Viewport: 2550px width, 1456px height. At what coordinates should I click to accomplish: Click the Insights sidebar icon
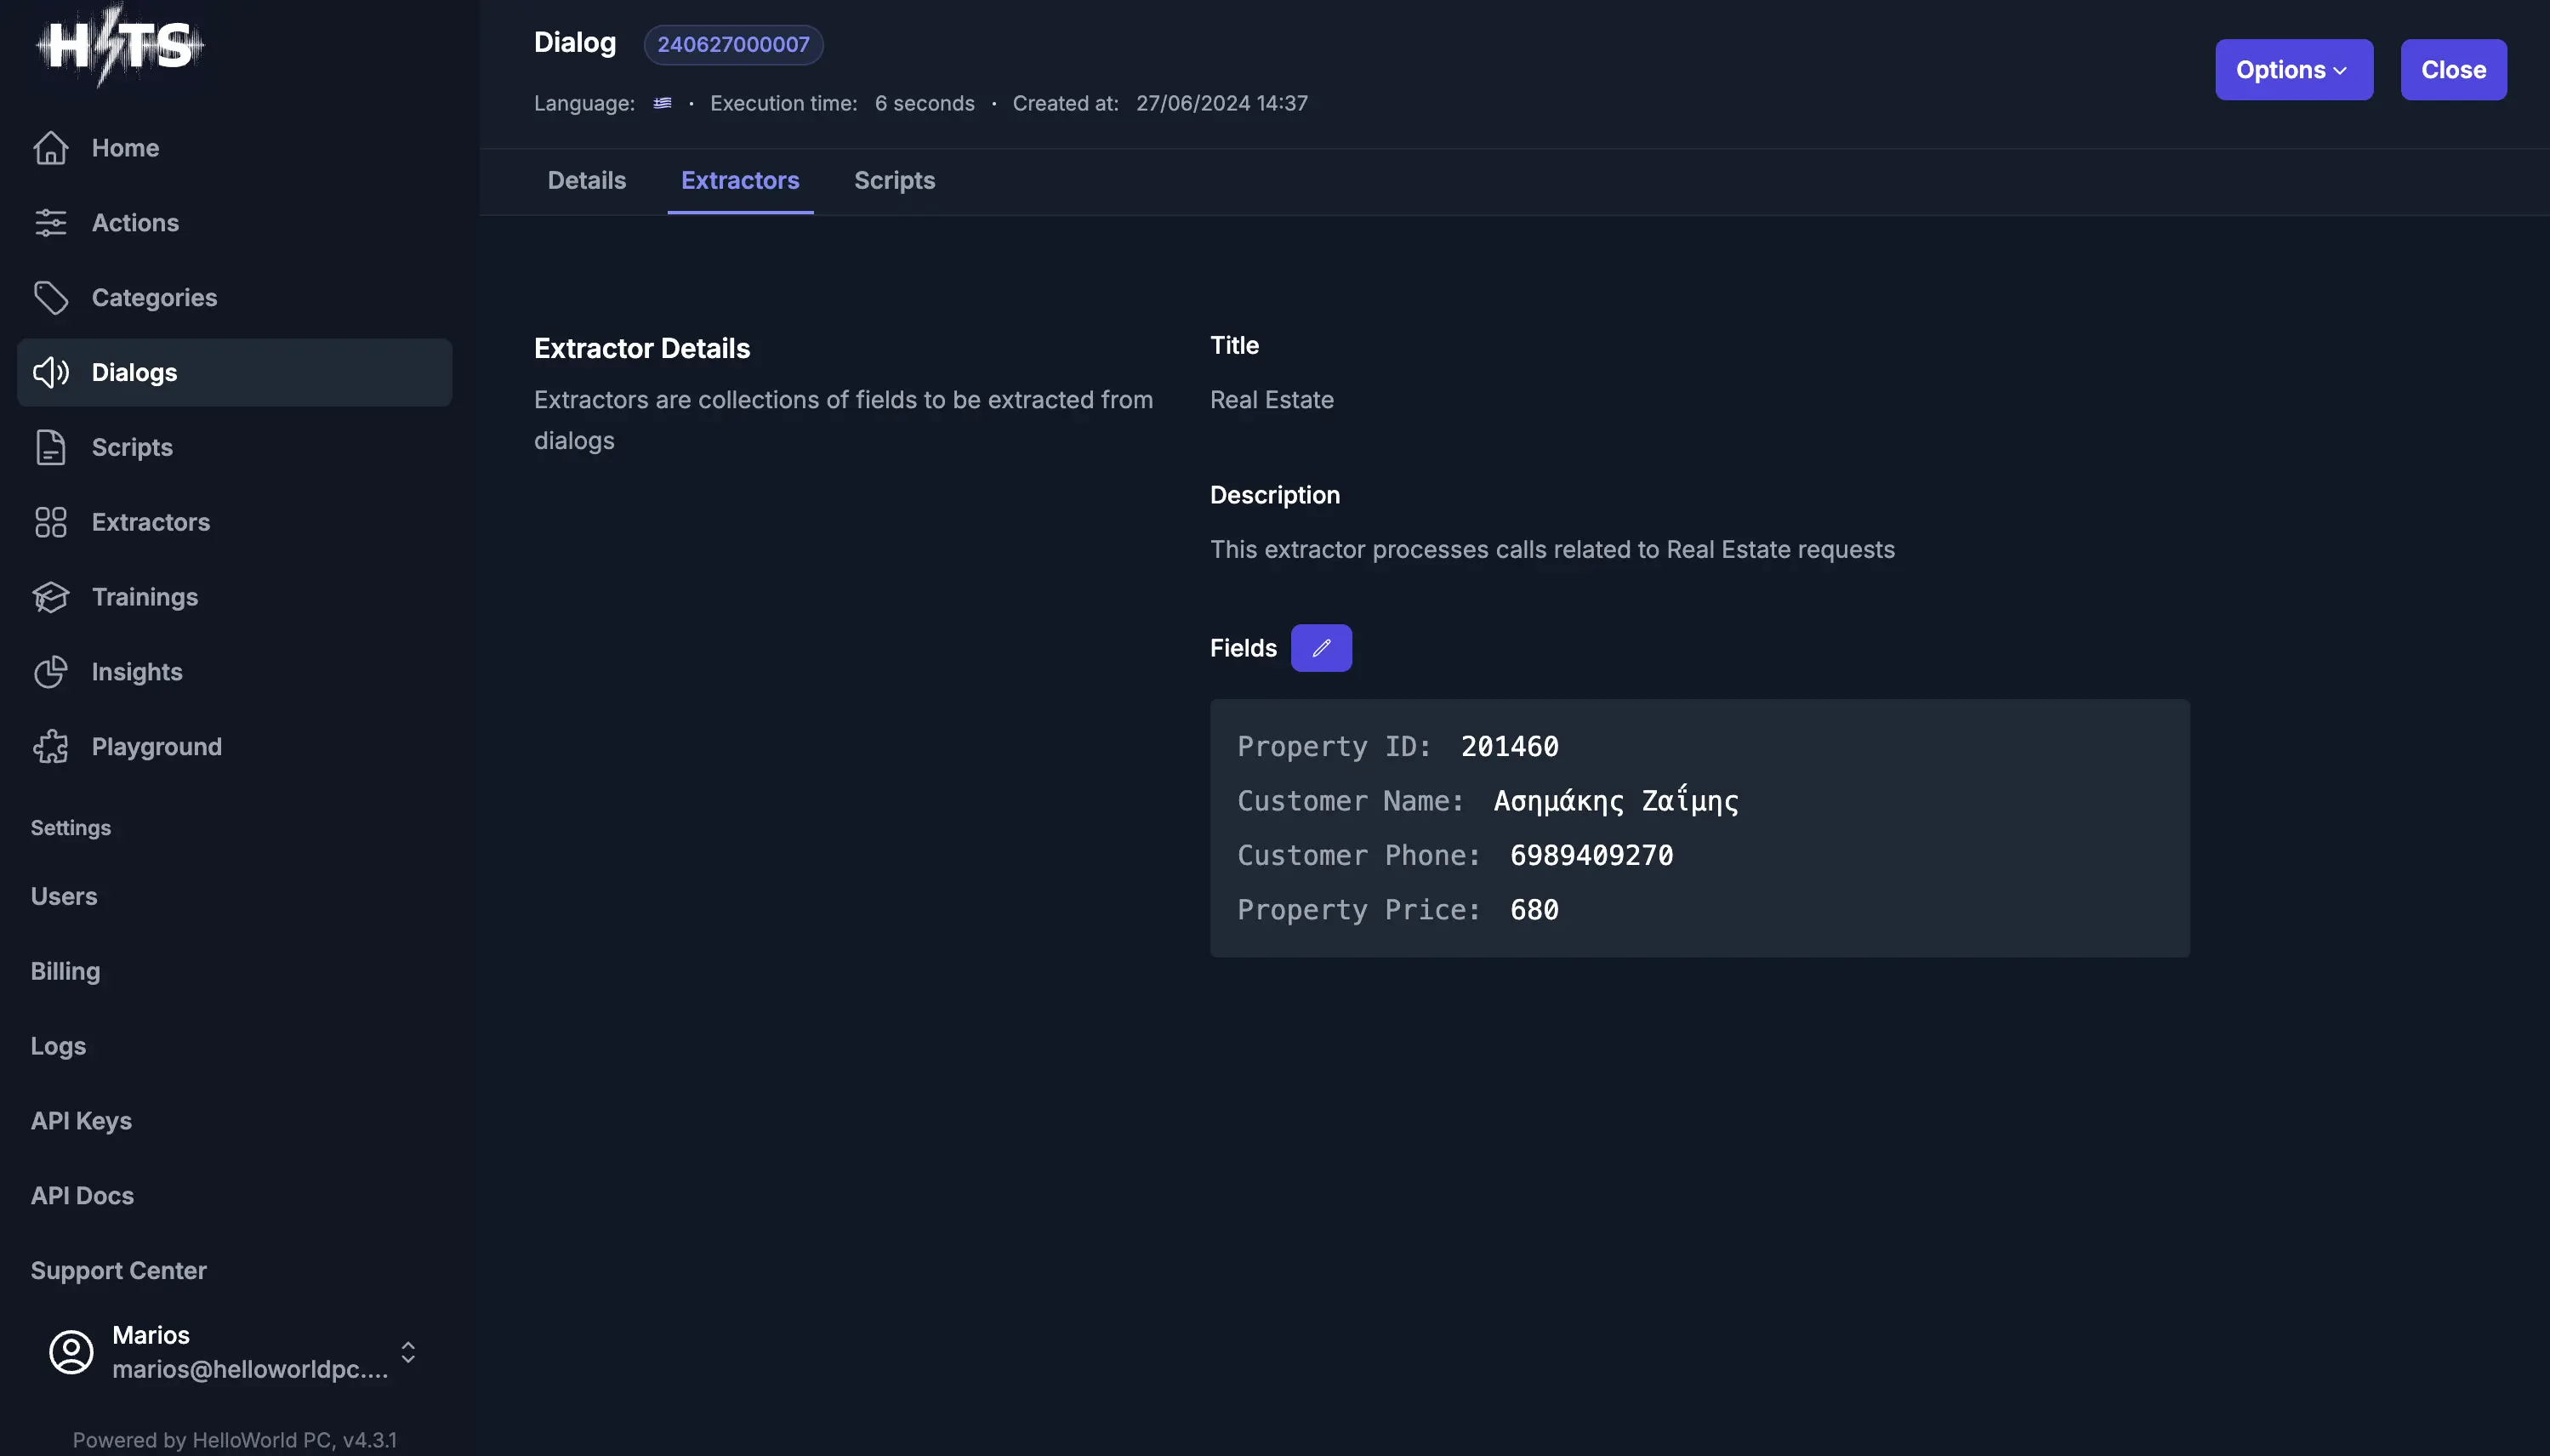pyautogui.click(x=49, y=671)
